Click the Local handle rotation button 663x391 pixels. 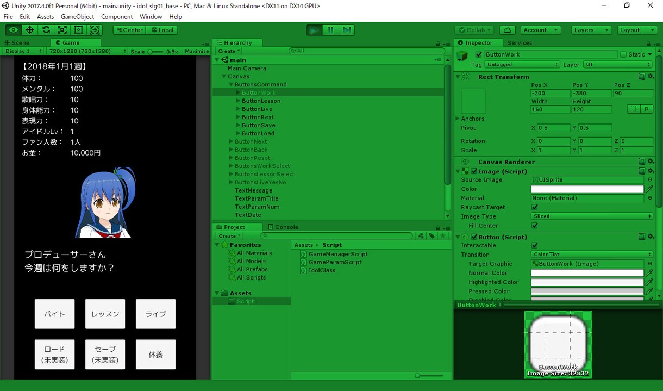[x=162, y=30]
